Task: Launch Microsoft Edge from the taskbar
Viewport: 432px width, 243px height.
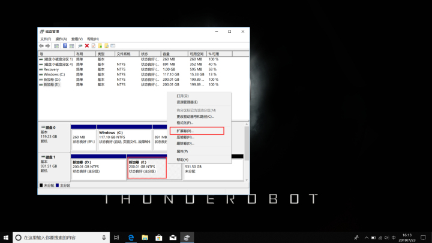Action: click(x=131, y=238)
